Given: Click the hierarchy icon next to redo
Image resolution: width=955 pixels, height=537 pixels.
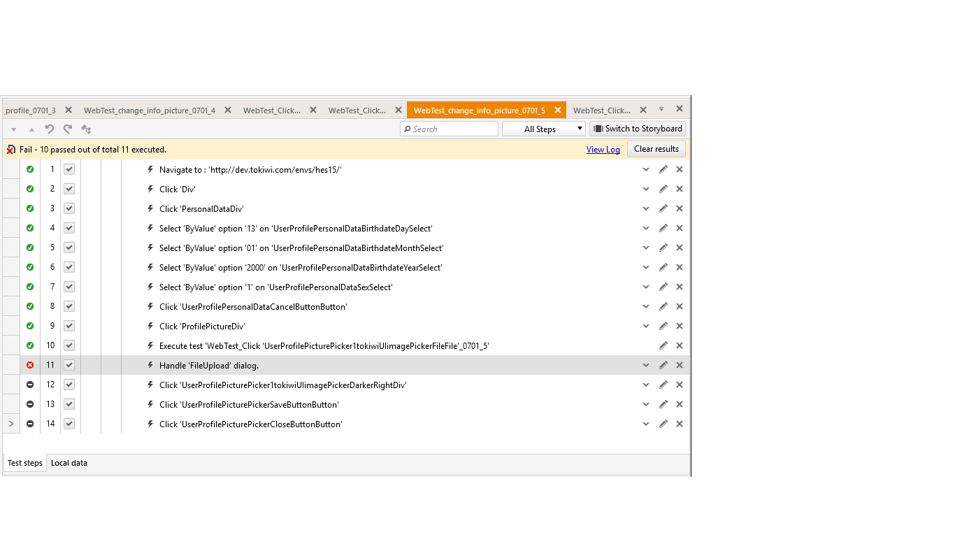Looking at the screenshot, I should click(x=86, y=129).
